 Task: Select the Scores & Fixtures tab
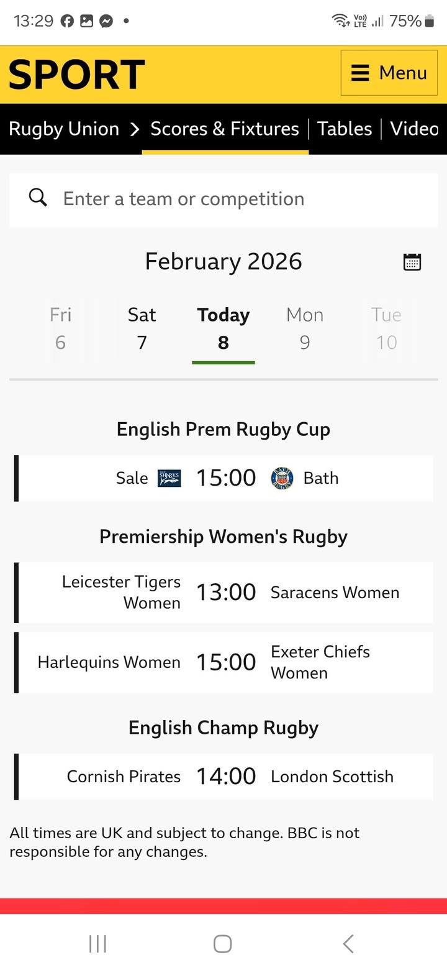[x=225, y=129]
